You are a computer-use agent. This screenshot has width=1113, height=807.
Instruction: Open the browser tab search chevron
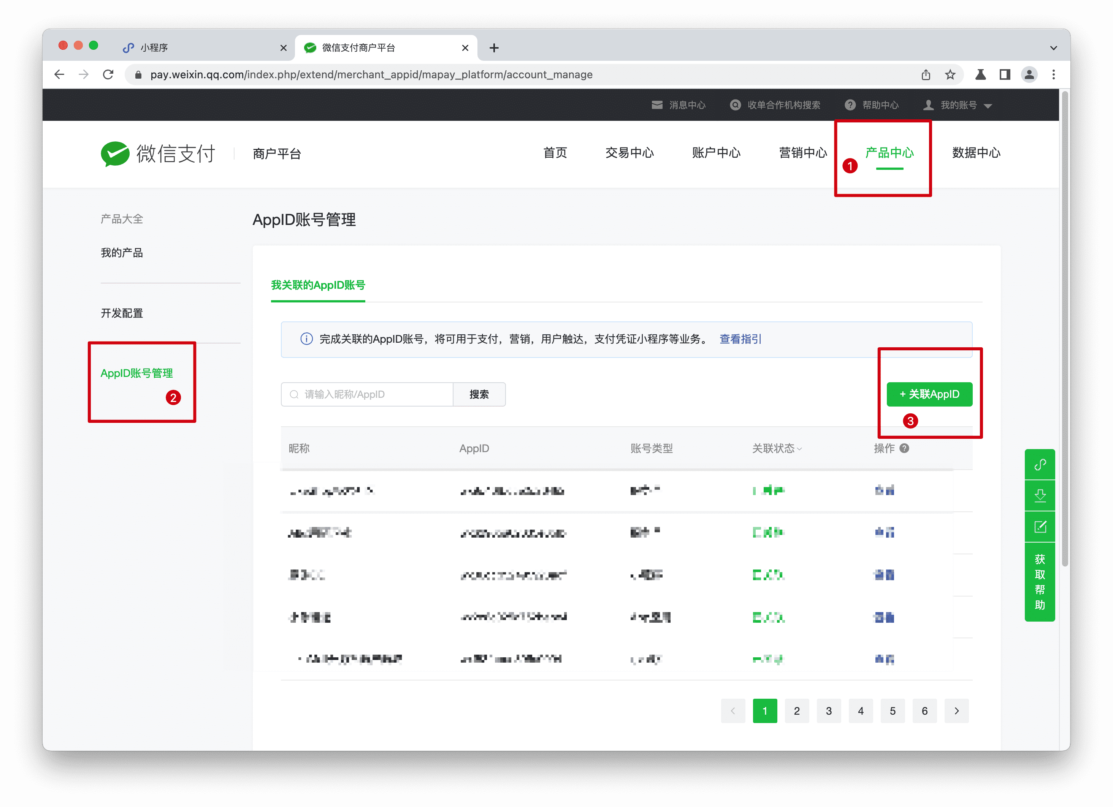[1053, 47]
